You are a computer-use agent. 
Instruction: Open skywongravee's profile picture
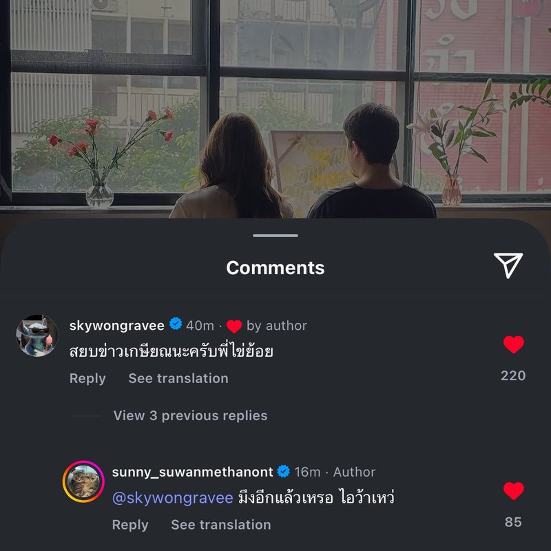pyautogui.click(x=37, y=335)
